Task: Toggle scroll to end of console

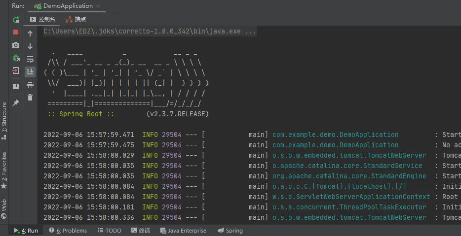Action: click(30, 72)
